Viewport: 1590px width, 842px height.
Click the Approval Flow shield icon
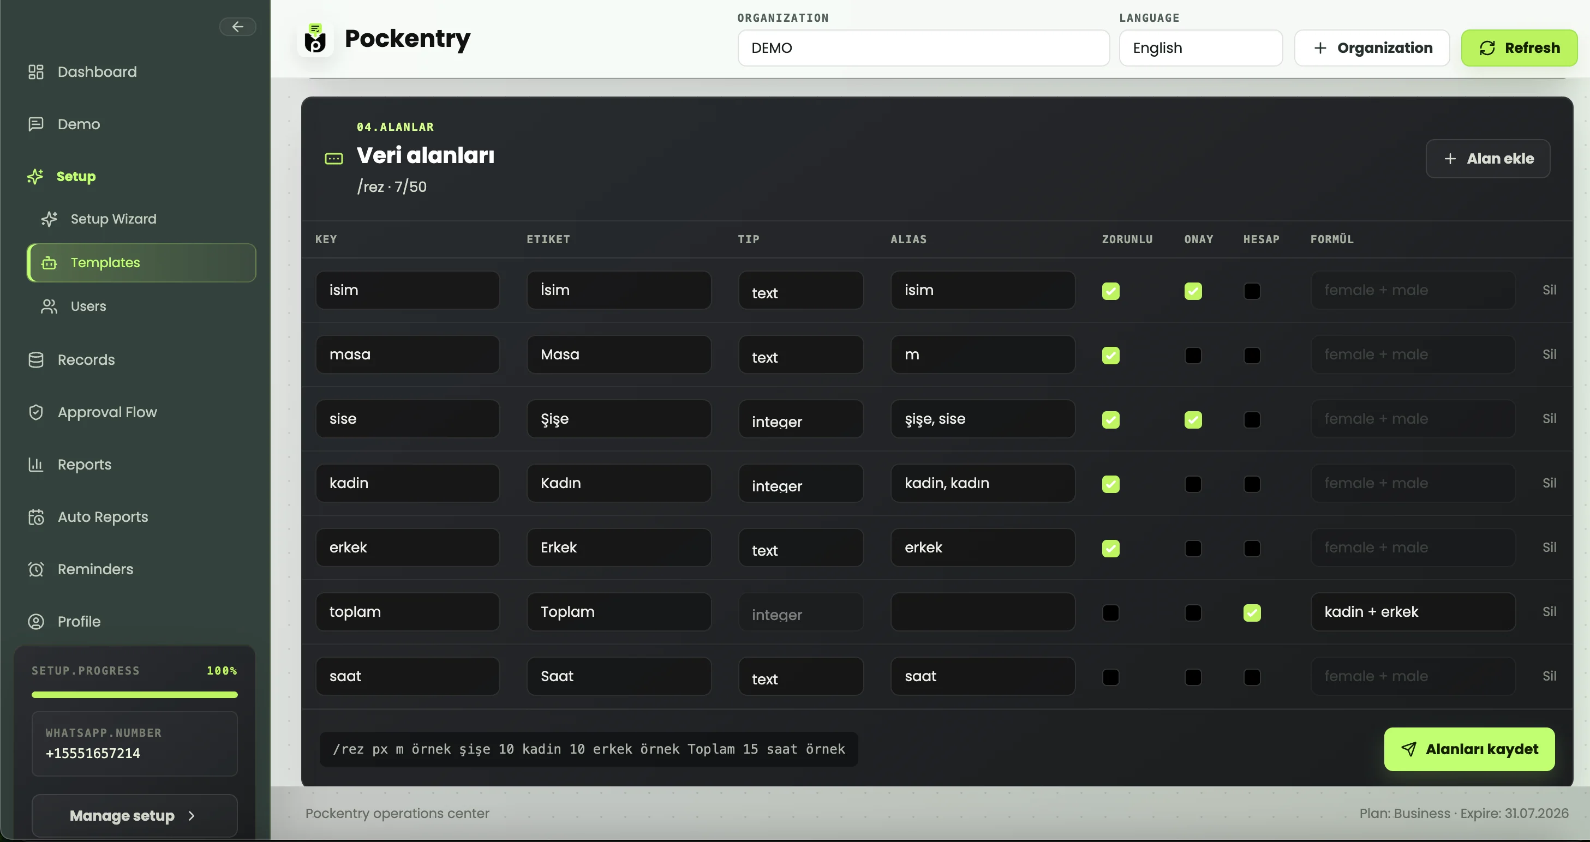click(36, 412)
